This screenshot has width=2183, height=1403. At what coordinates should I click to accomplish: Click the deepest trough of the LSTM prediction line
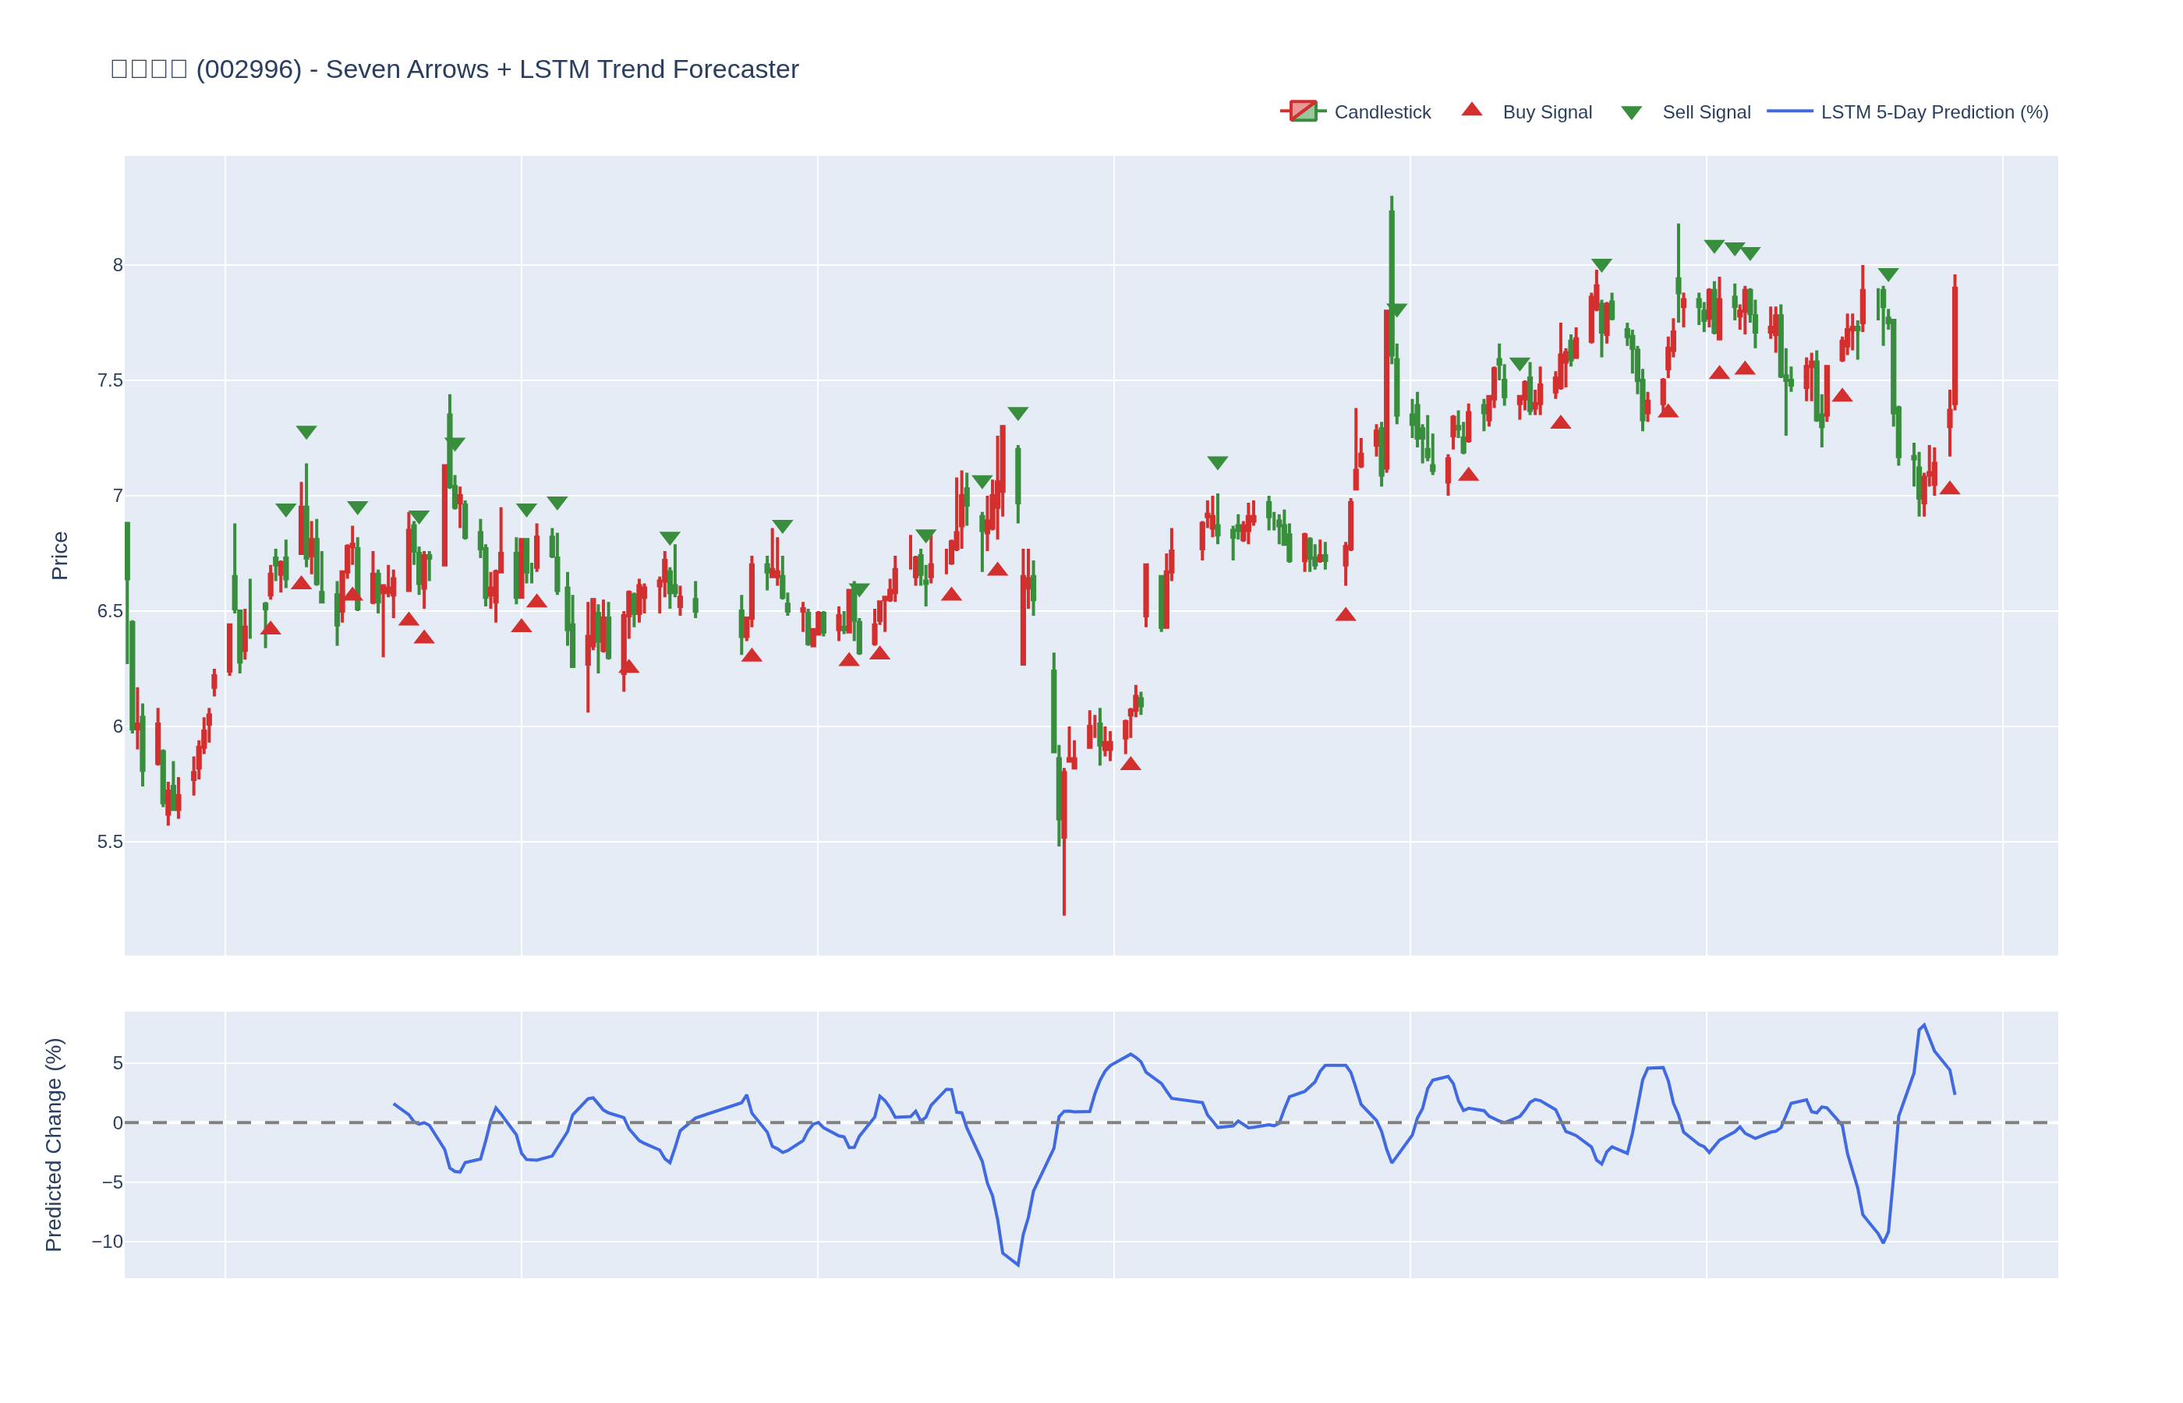(1017, 1264)
